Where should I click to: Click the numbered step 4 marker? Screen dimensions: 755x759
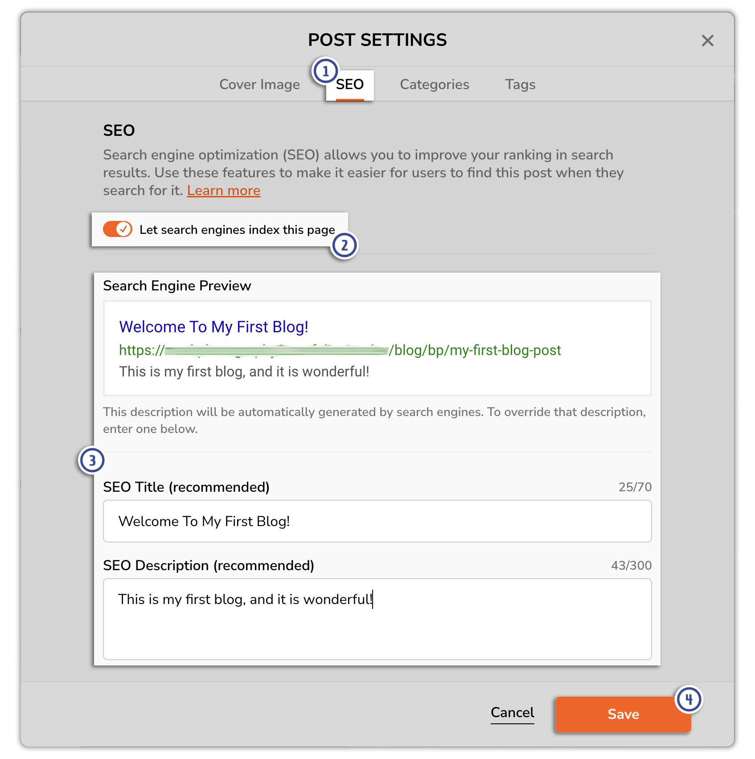[689, 699]
